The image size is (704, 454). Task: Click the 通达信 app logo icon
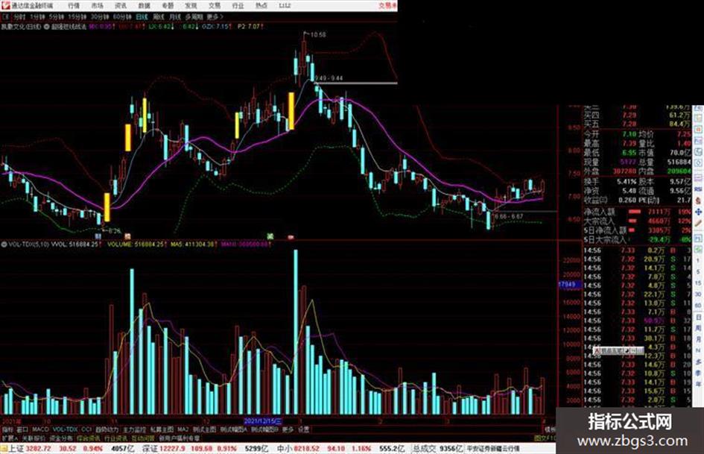[5, 5]
